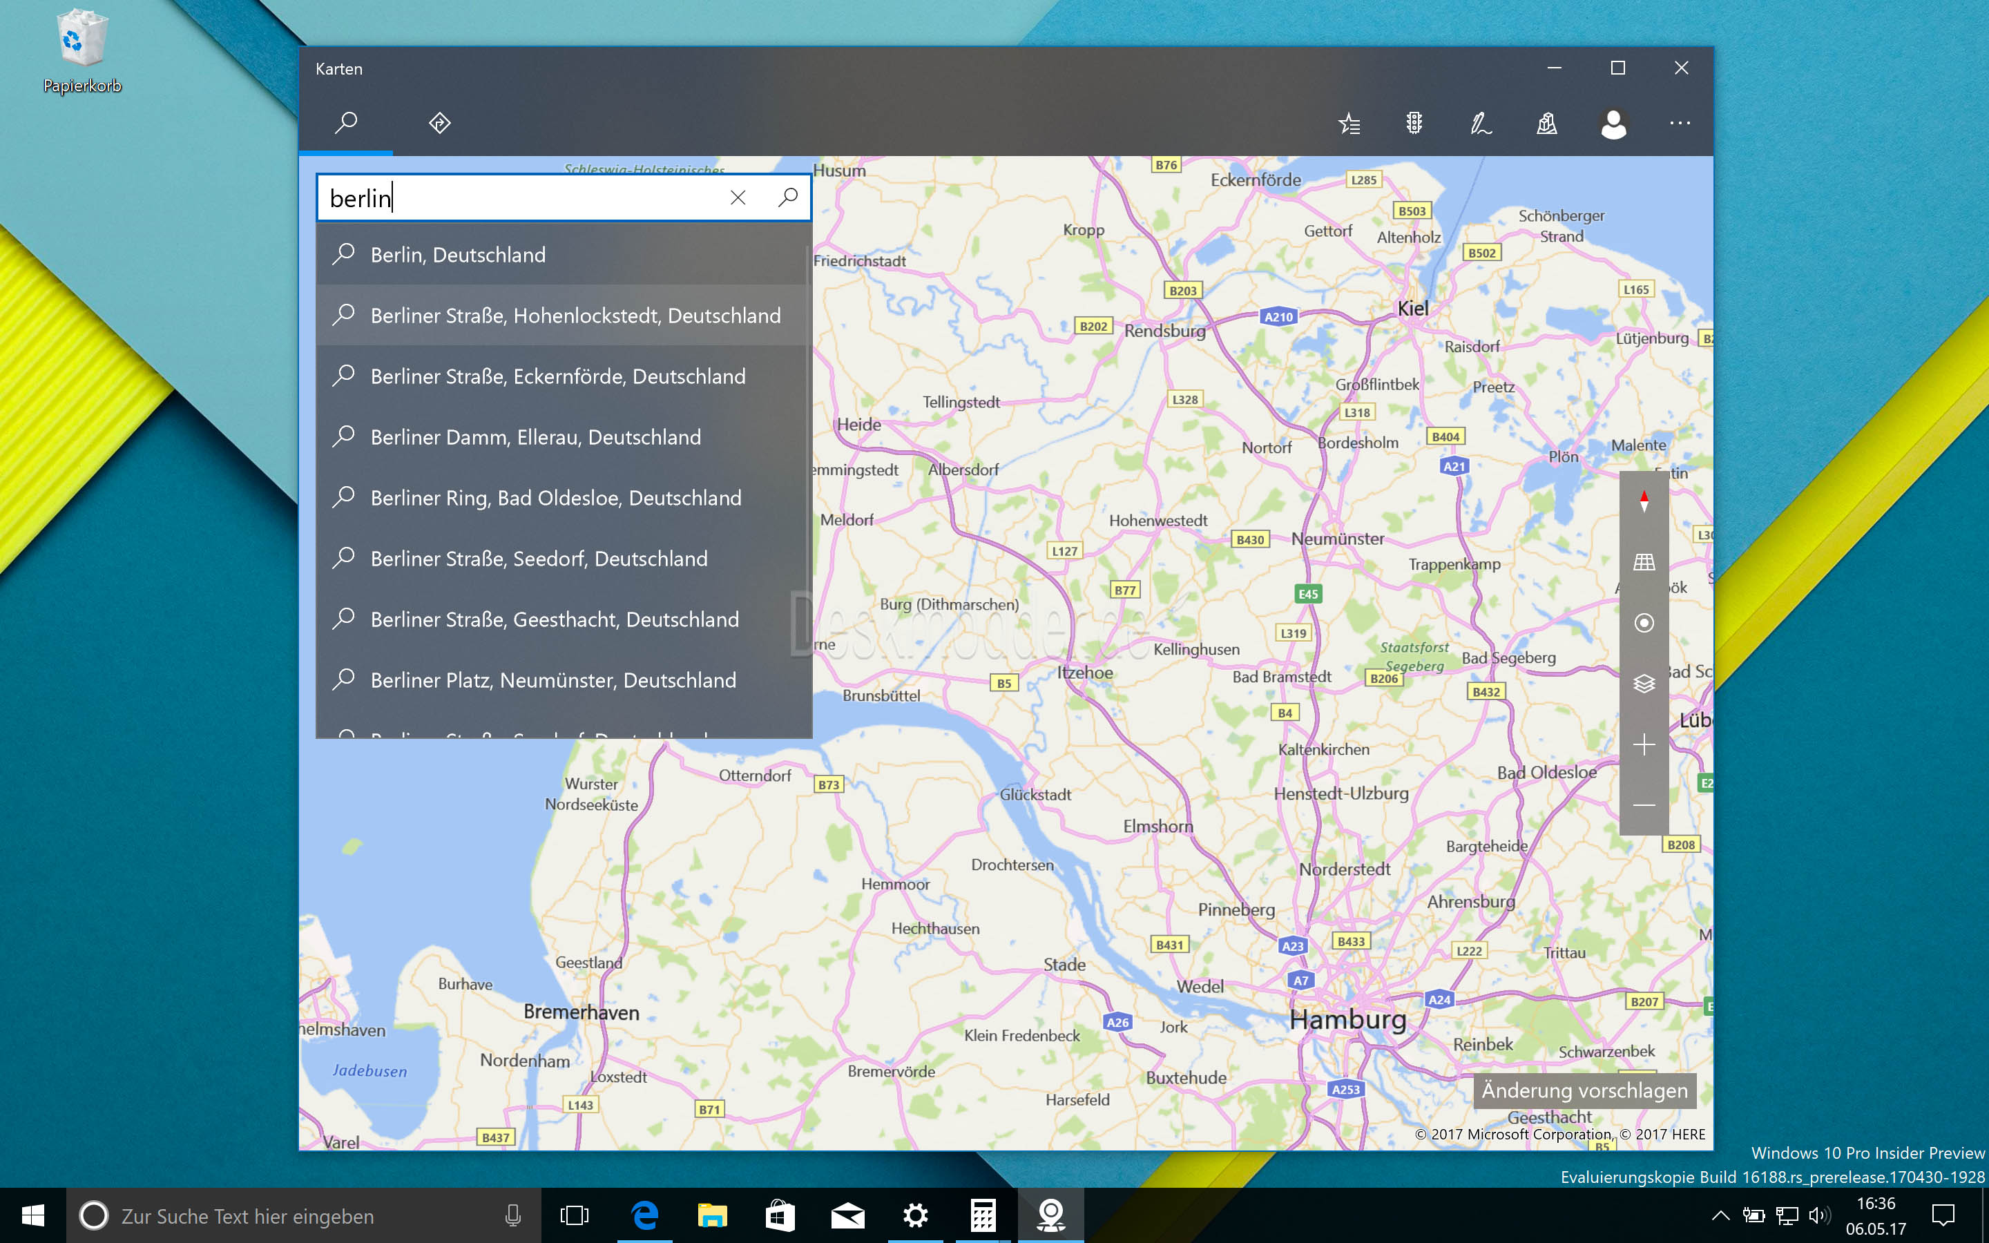Screen dimensions: 1989x1243
Task: Open the Papierkorb desktop icon
Action: click(82, 51)
